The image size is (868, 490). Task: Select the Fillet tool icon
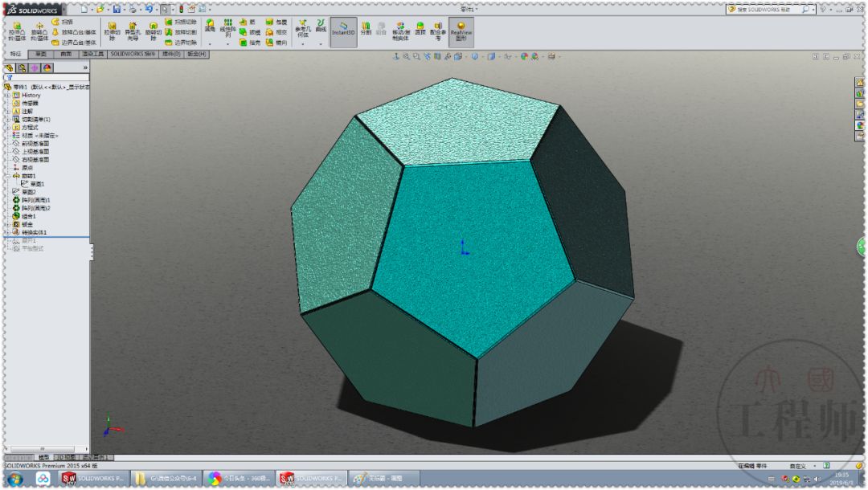tap(210, 23)
